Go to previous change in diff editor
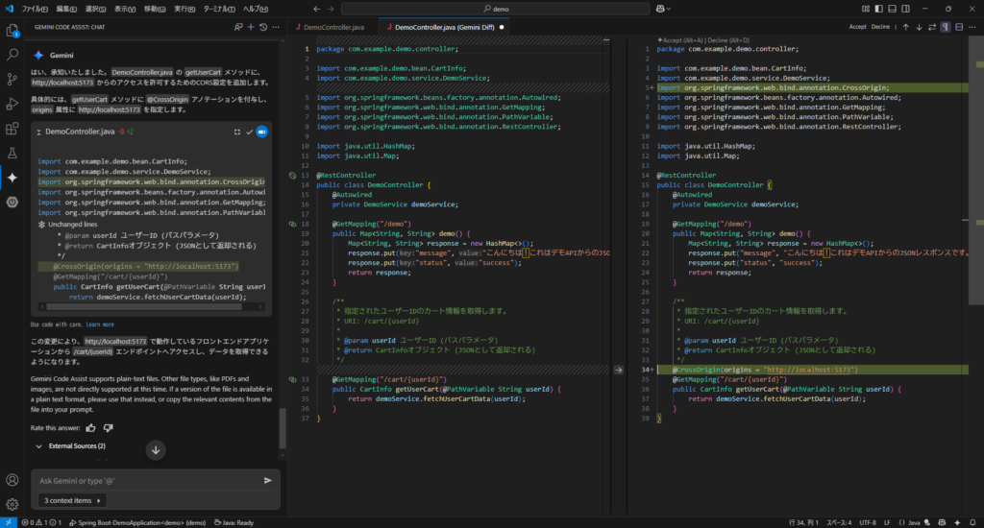The width and height of the screenshot is (984, 528). click(905, 27)
